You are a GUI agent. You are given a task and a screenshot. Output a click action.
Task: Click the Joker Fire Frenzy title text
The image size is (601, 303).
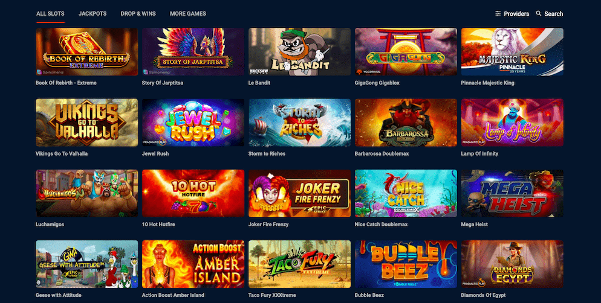[268, 224]
